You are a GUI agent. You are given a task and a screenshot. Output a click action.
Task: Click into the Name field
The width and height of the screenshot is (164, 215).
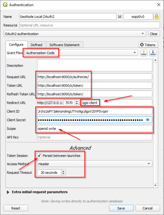point(68,16)
